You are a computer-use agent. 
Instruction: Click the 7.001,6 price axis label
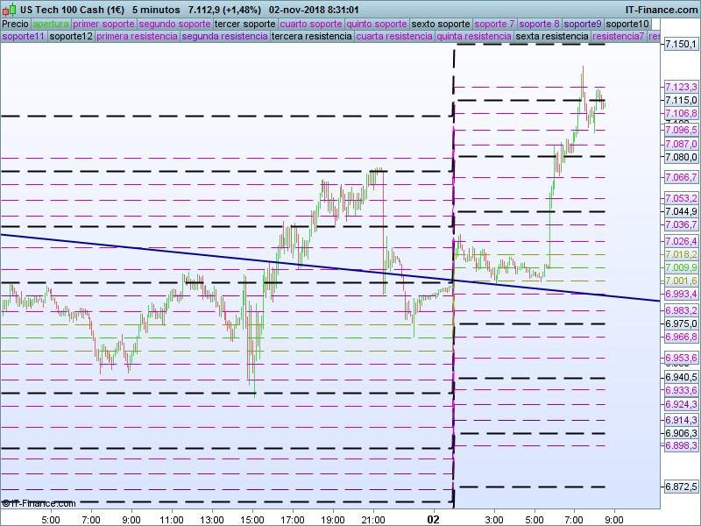(681, 281)
